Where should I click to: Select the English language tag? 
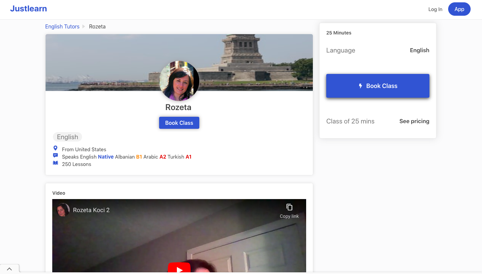coord(67,137)
